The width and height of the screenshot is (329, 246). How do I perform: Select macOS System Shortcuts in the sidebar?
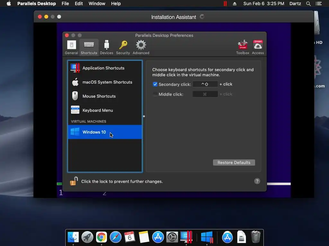tap(105, 82)
